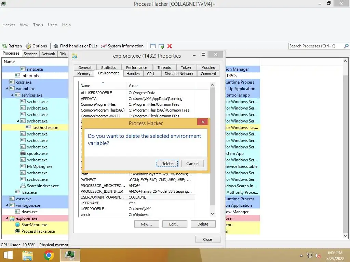Collapse svchost.exe parent of taskhostex.exe
Image resolution: width=350 pixels, height=262 pixels.
point(18,121)
